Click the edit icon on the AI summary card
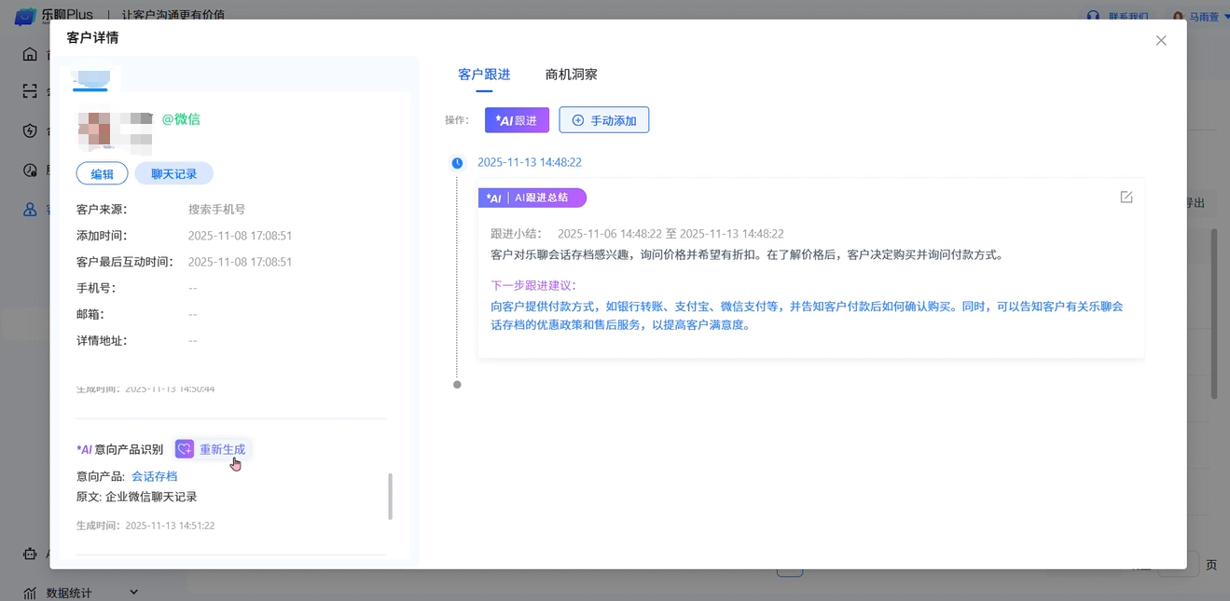This screenshot has height=601, width=1230. (x=1126, y=198)
